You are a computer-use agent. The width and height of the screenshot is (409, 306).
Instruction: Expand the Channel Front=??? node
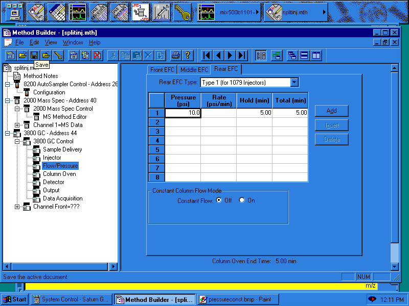click(x=17, y=207)
